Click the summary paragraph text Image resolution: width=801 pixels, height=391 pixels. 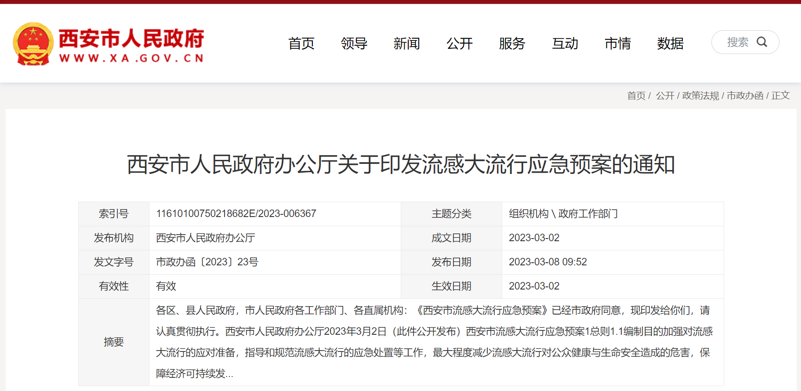[x=434, y=342]
